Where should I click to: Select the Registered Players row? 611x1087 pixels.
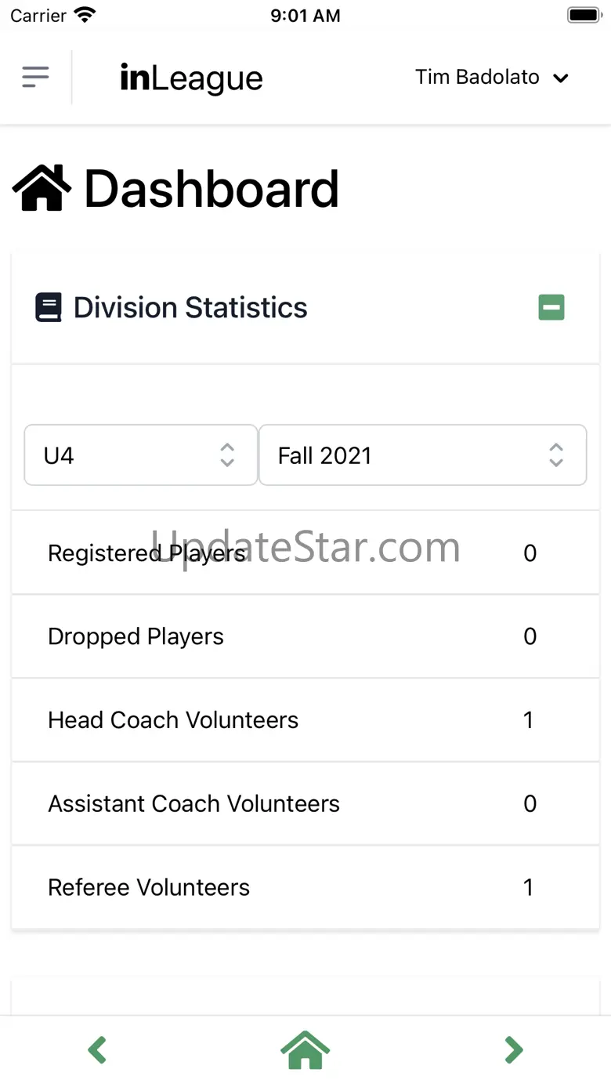305,553
